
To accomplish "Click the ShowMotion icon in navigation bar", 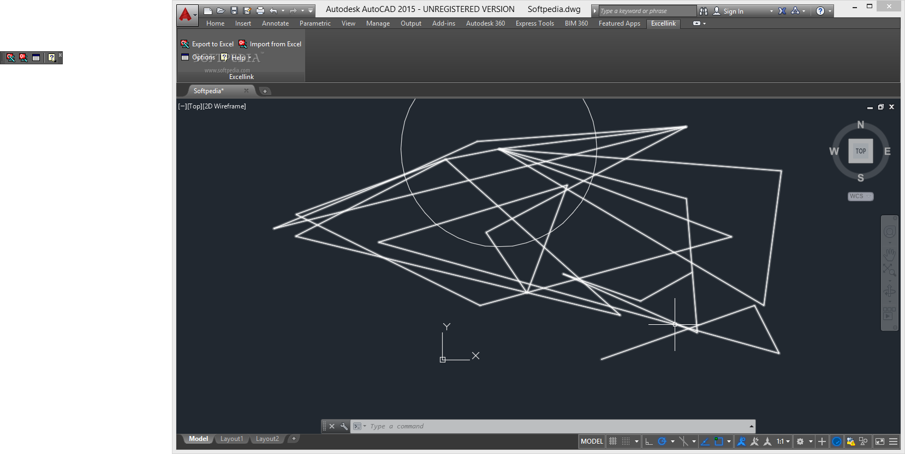I will tap(889, 313).
